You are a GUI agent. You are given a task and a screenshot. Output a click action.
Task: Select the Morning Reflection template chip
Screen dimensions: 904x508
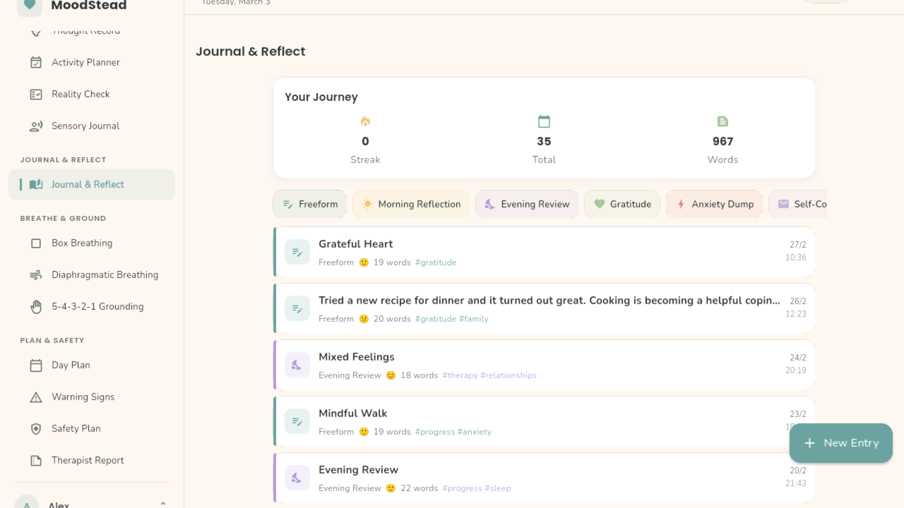coord(411,204)
